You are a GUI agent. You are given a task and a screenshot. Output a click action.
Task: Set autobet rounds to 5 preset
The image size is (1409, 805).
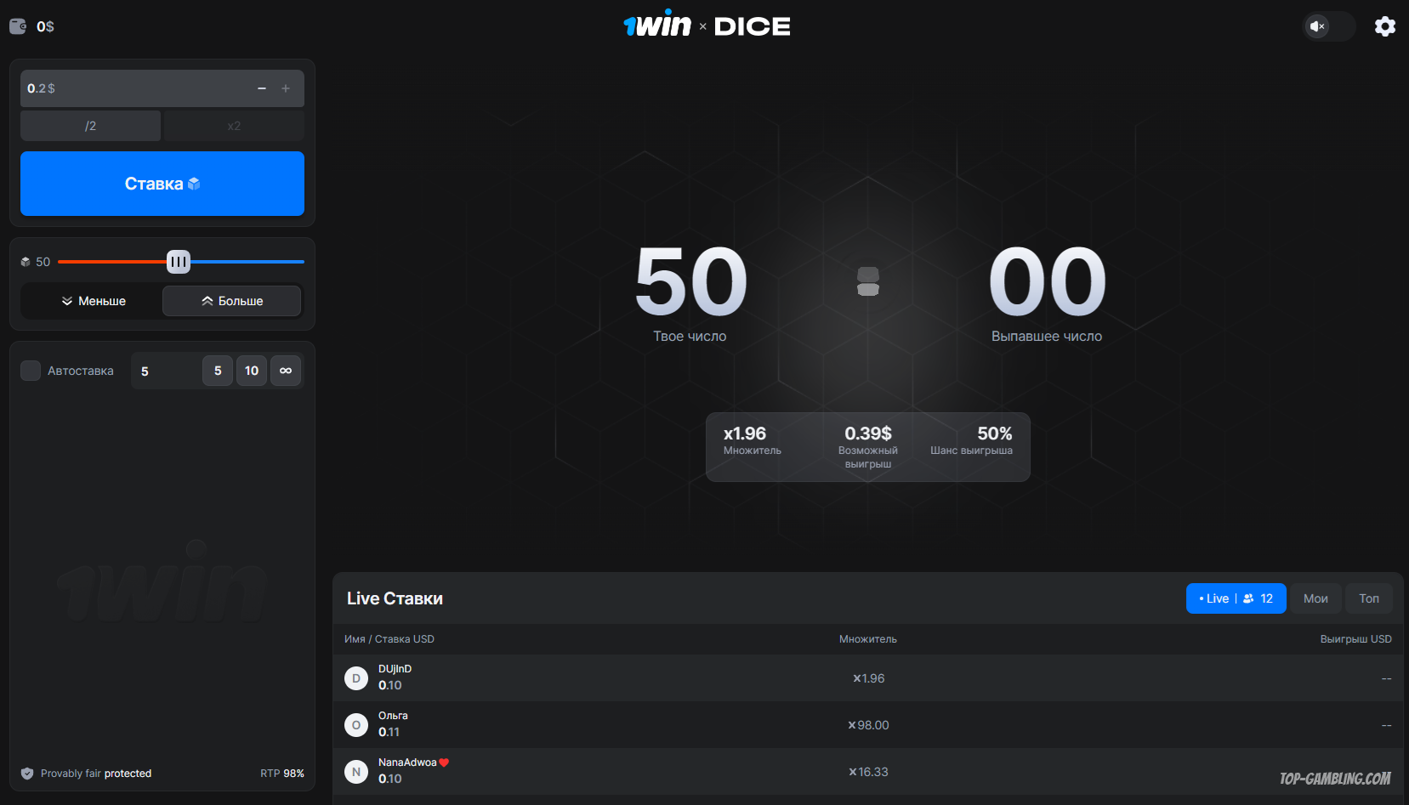coord(218,371)
